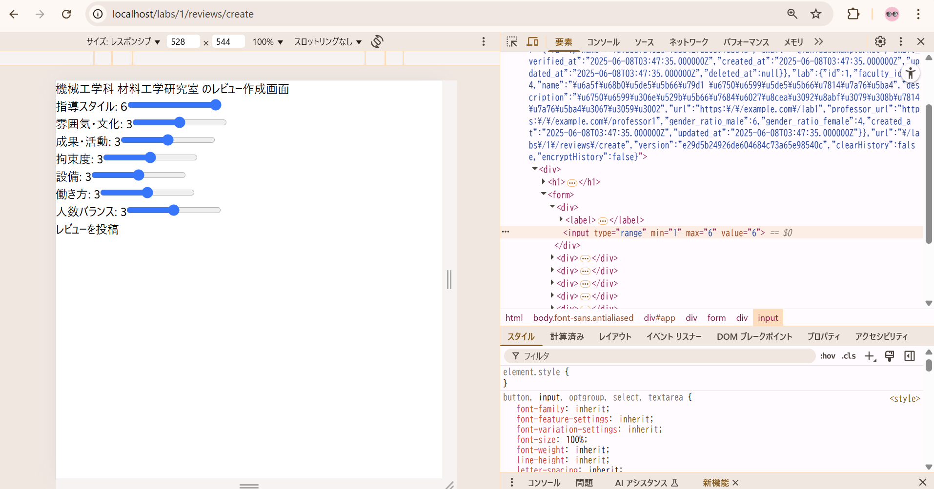
Task: Click the 成果・活動 range slider
Action: tap(168, 140)
